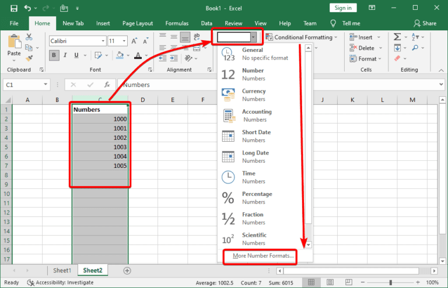Image resolution: width=448 pixels, height=288 pixels.
Task: Expand the number format dropdown arrow
Action: coord(253,37)
